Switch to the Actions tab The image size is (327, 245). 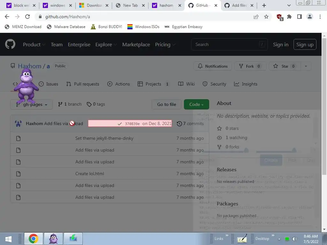[x=118, y=84]
